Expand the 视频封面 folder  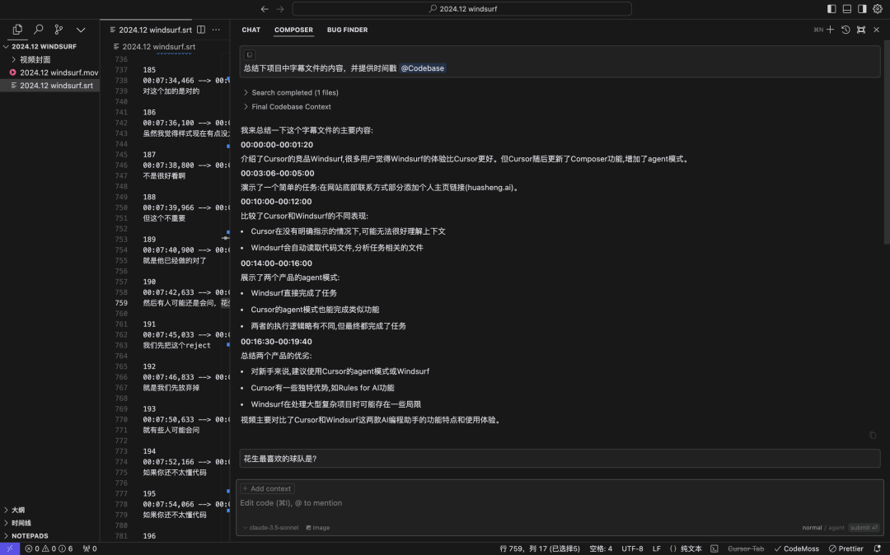35,59
